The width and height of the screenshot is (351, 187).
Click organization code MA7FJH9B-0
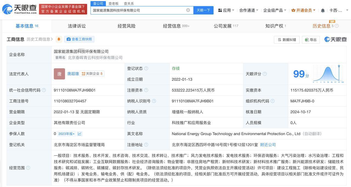click(x=302, y=101)
